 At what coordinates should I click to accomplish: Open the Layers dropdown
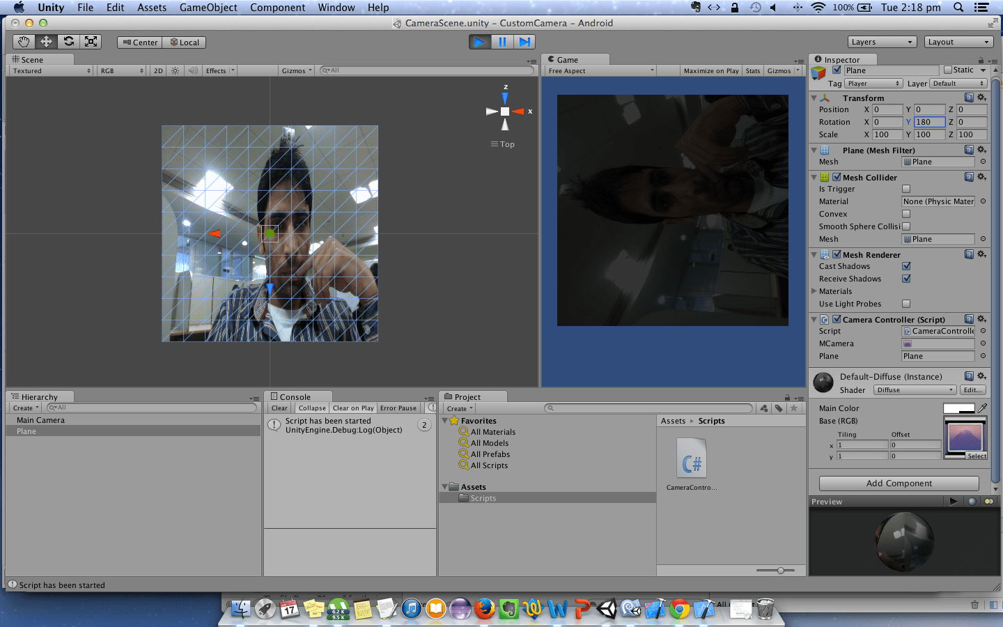pyautogui.click(x=882, y=42)
